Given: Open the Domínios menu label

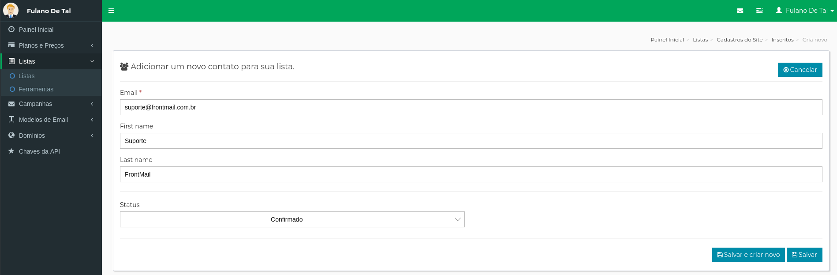Looking at the screenshot, I should pos(32,136).
